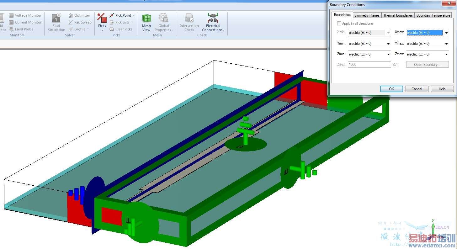The image size is (457, 249).
Task: Start the simulation from the Solver group
Action: click(x=56, y=22)
